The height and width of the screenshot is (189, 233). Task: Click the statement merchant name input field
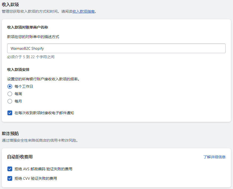116,48
